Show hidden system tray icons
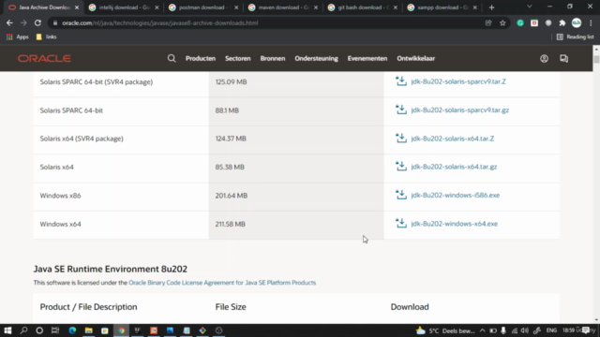The width and height of the screenshot is (600, 337). click(x=482, y=330)
